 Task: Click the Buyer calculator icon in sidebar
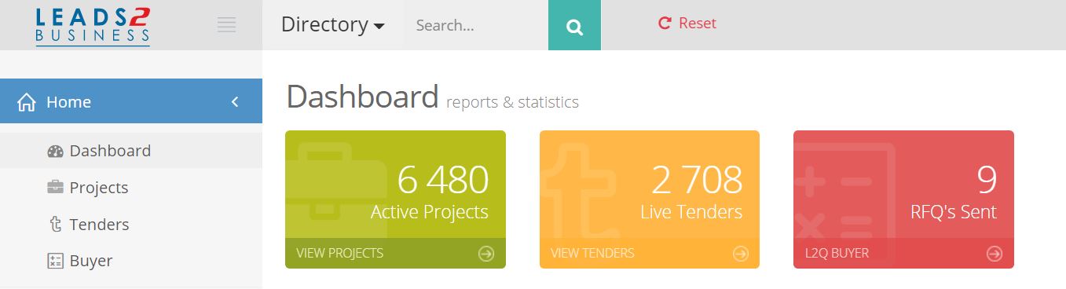pos(55,261)
